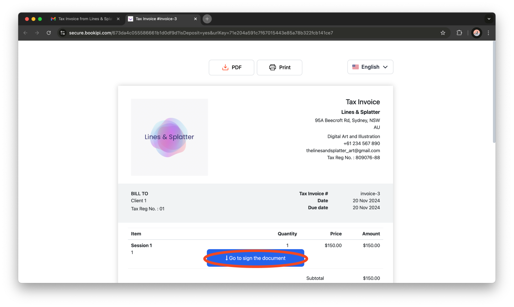
Task: Click the printer icon next to Print
Action: click(272, 67)
